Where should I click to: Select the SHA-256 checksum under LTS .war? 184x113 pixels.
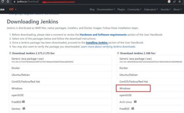[42, 62]
